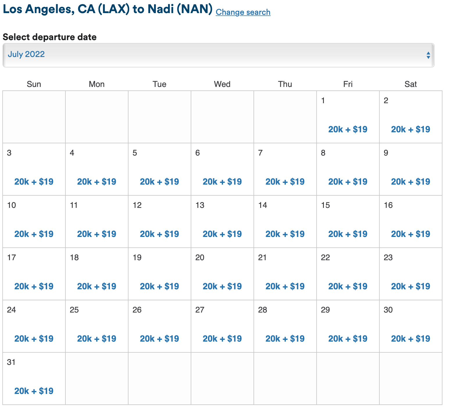This screenshot has width=457, height=414.
Task: Select the July 30 departure fare
Action: click(x=410, y=339)
